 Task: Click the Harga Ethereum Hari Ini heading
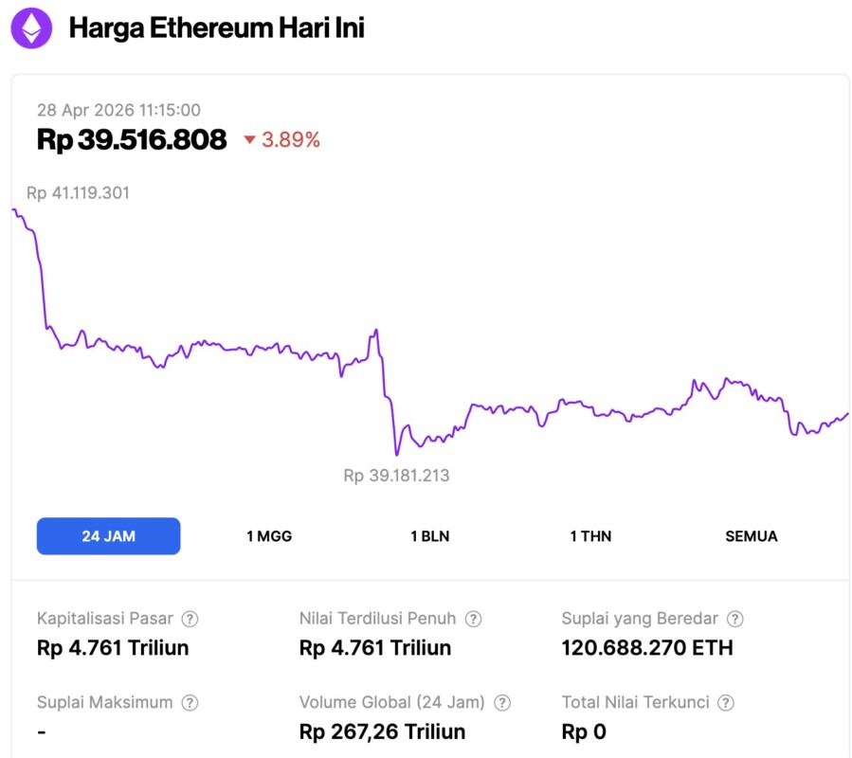pos(216,28)
